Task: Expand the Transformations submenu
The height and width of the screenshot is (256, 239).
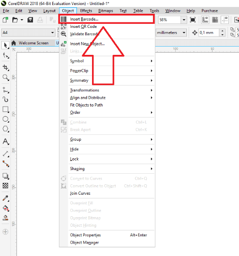Action: (112, 90)
